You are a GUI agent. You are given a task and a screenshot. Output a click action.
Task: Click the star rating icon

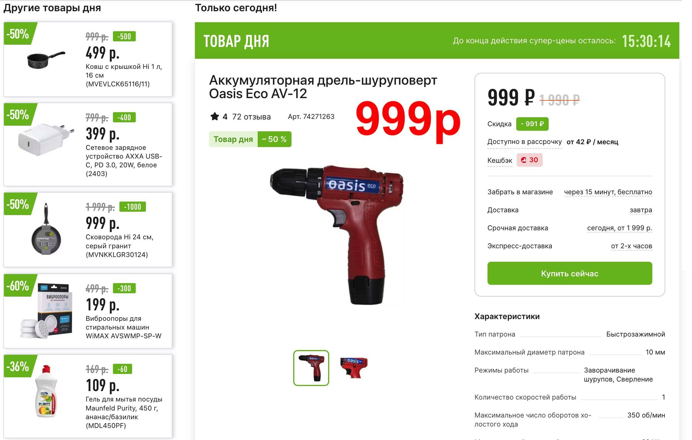(x=214, y=116)
